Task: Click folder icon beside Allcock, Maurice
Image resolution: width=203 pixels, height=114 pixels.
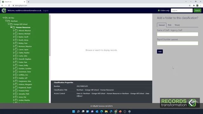Action: (x=16, y=30)
